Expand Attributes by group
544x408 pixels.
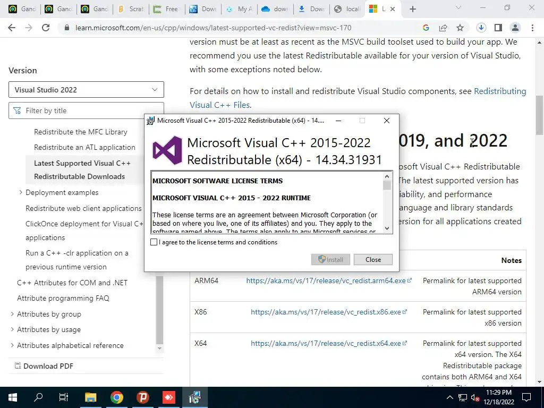(12, 314)
